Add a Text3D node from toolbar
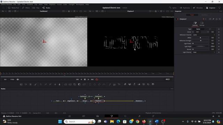 (x=134, y=84)
